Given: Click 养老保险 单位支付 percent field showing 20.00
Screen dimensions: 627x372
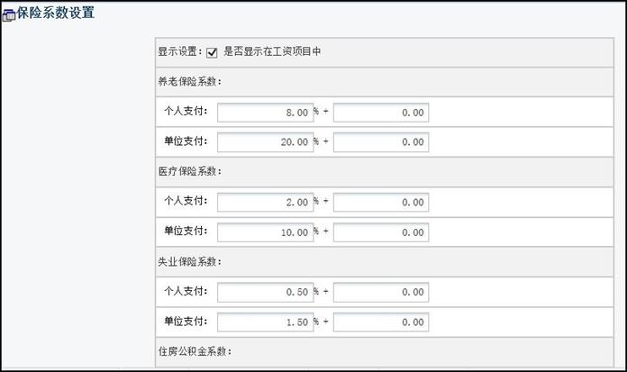Looking at the screenshot, I should [265, 142].
